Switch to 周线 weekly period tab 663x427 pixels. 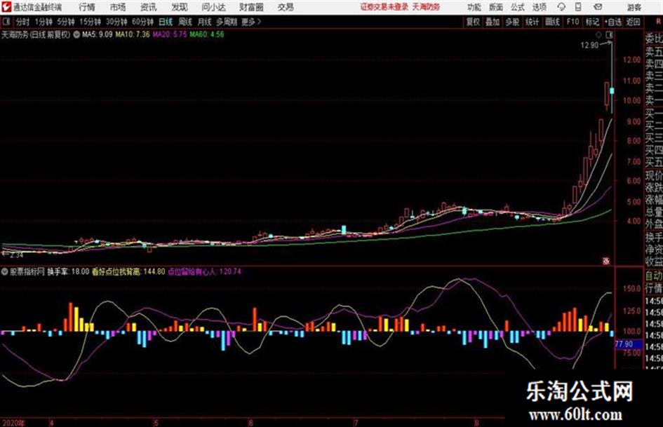185,22
